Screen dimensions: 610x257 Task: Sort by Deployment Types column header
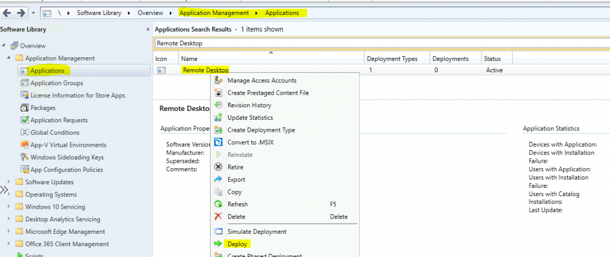(x=397, y=58)
